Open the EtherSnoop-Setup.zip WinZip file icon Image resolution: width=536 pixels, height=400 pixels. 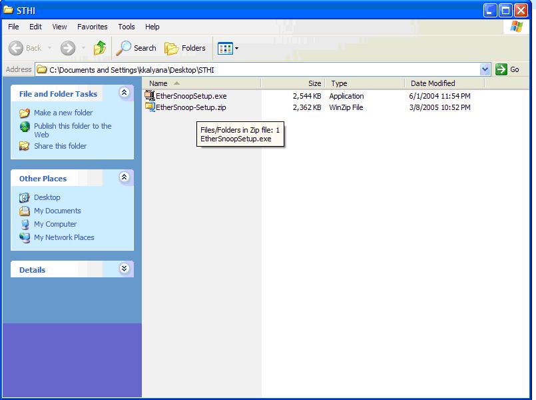click(152, 107)
